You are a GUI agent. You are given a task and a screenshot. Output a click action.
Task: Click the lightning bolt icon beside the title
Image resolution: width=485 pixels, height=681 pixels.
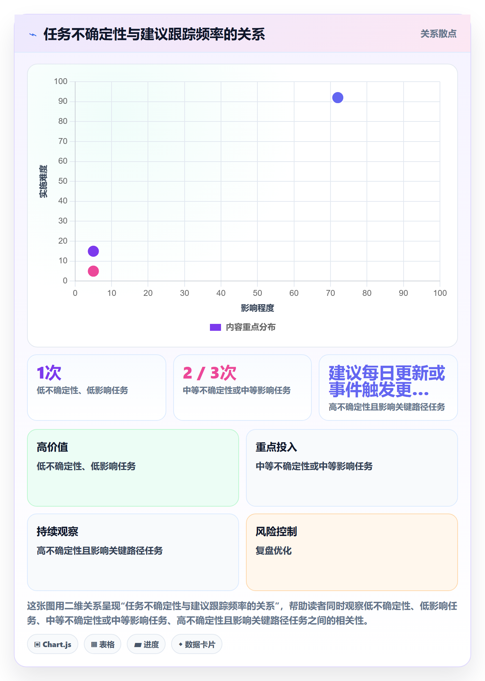click(x=33, y=35)
